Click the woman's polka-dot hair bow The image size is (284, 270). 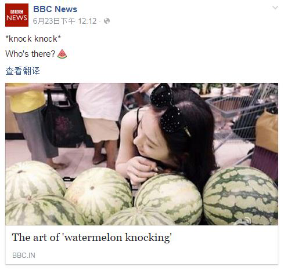(x=167, y=108)
